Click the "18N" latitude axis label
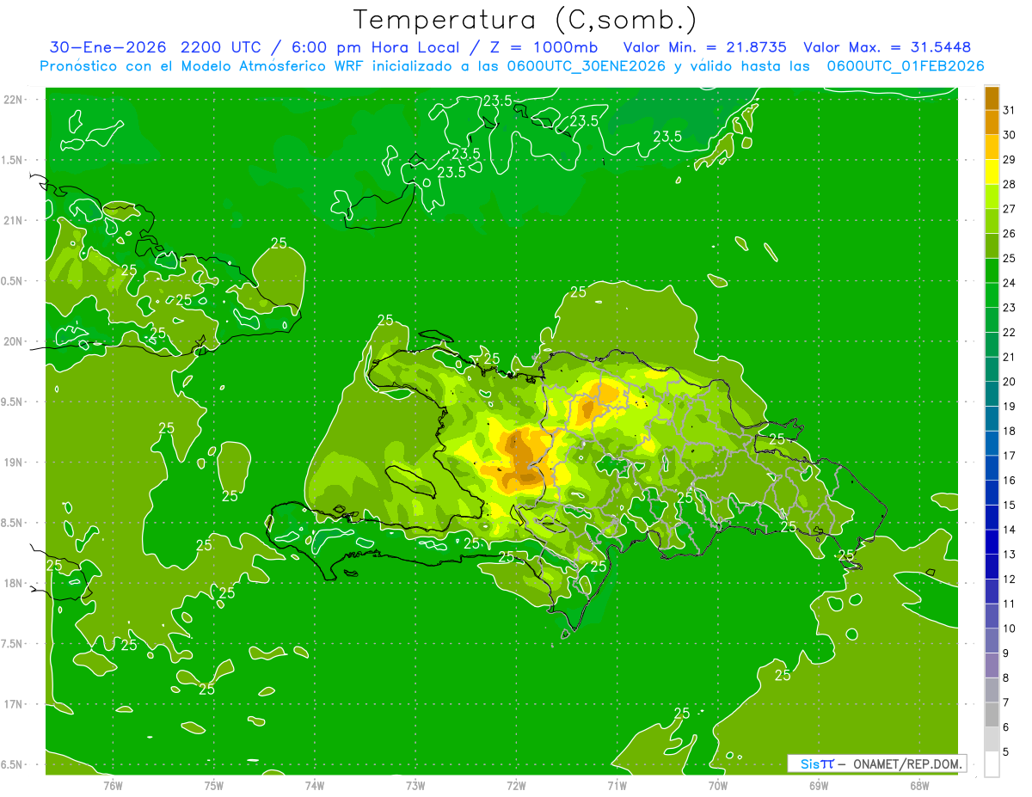Screen dimensions: 1032x797 click(14, 583)
